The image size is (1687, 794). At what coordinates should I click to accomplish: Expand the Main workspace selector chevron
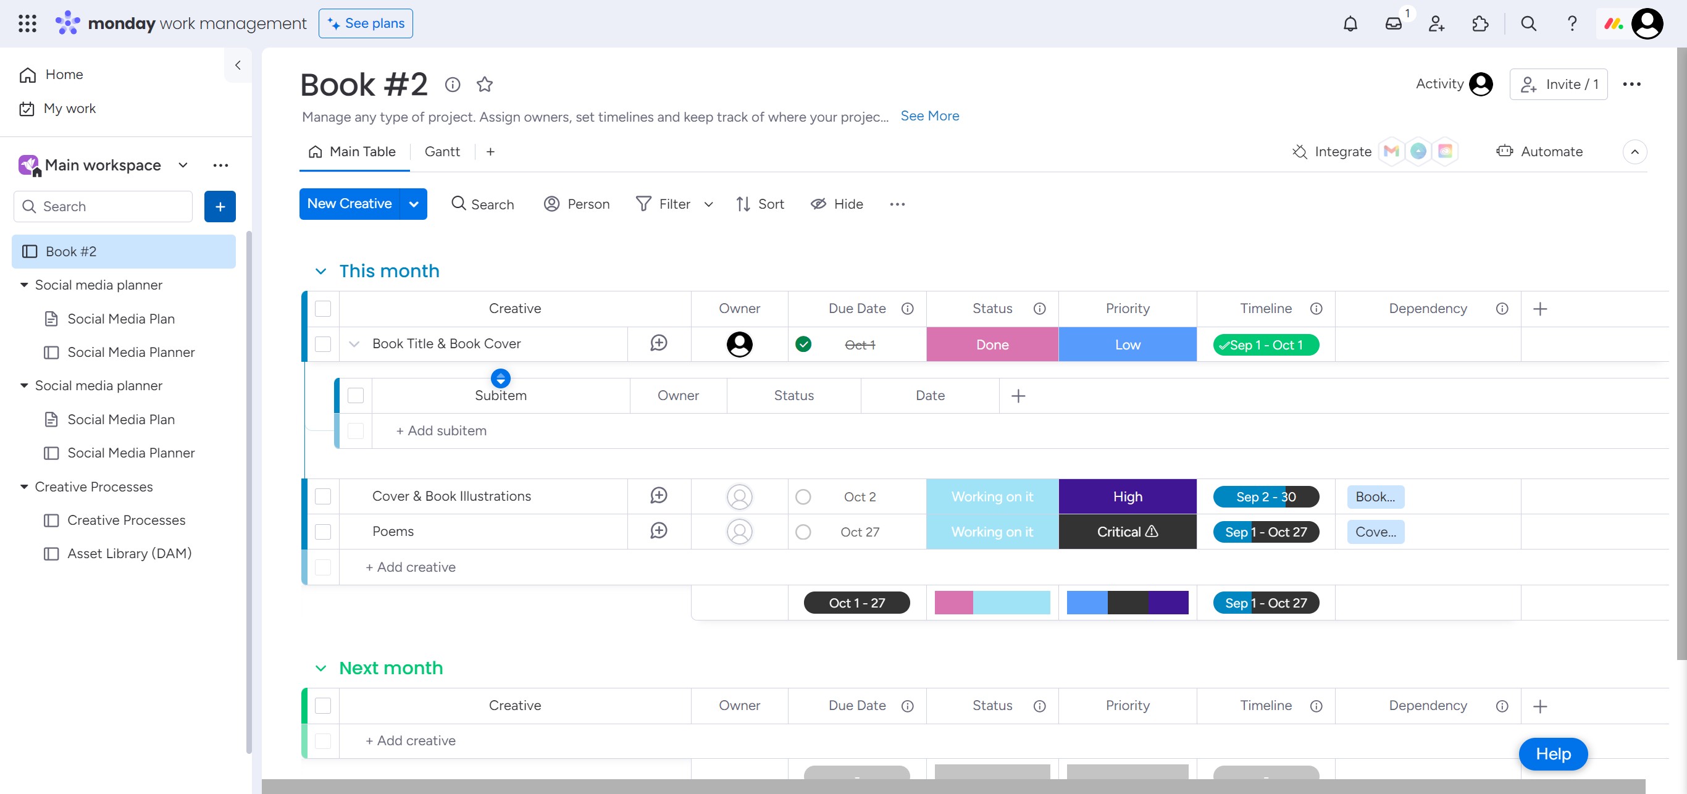(183, 165)
